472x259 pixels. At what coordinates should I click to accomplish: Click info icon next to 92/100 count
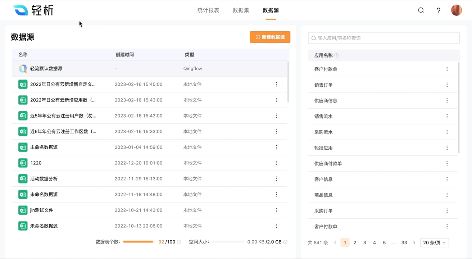pyautogui.click(x=179, y=242)
